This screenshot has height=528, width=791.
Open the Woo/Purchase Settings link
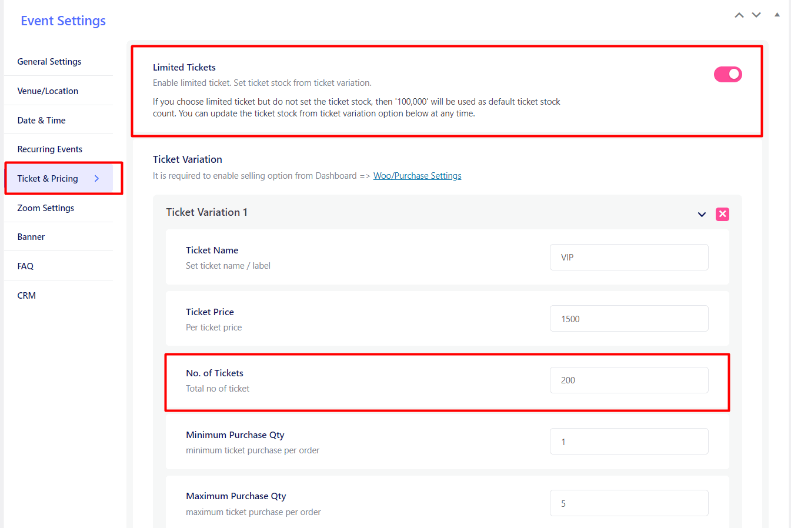pyautogui.click(x=418, y=175)
